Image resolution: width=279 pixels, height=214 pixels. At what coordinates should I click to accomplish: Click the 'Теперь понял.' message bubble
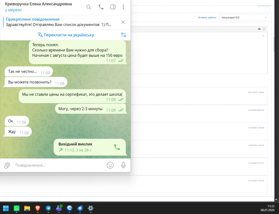(77, 52)
